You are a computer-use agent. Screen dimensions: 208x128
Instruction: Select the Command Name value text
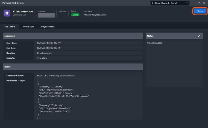(56, 75)
